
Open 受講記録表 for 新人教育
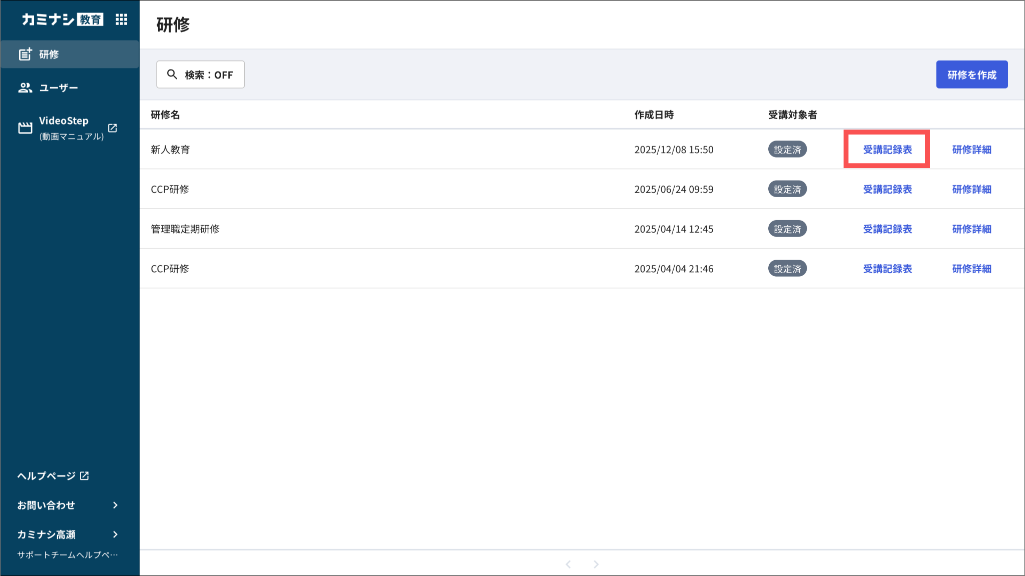pos(887,150)
